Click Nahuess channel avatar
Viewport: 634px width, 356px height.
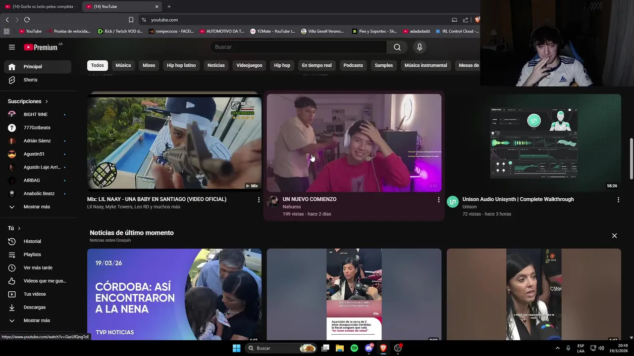coord(273,202)
